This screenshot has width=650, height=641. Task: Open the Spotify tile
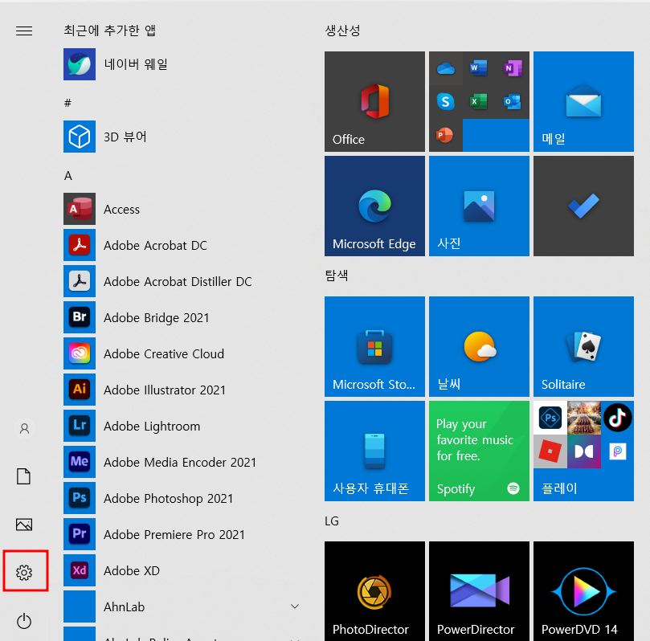479,451
